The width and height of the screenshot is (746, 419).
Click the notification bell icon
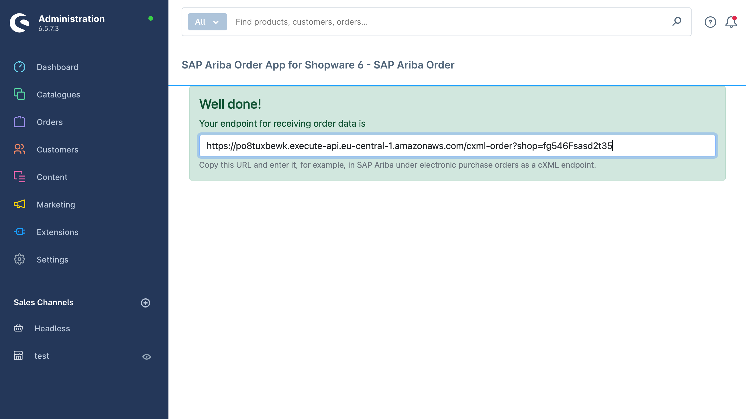[730, 21]
